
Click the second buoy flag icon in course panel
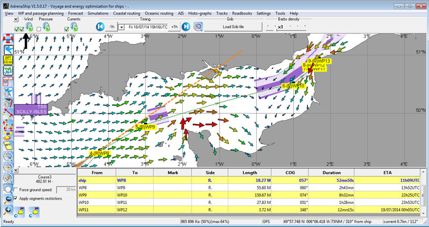[34, 212]
